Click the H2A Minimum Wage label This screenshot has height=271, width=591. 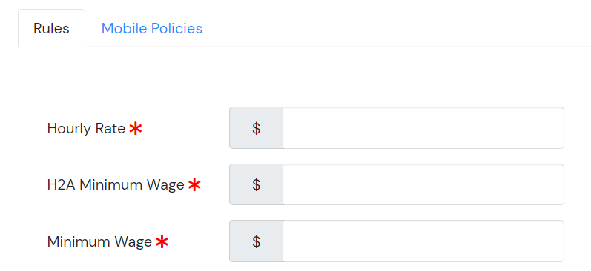[x=116, y=185]
